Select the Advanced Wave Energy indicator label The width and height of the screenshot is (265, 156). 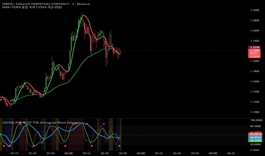41,123
